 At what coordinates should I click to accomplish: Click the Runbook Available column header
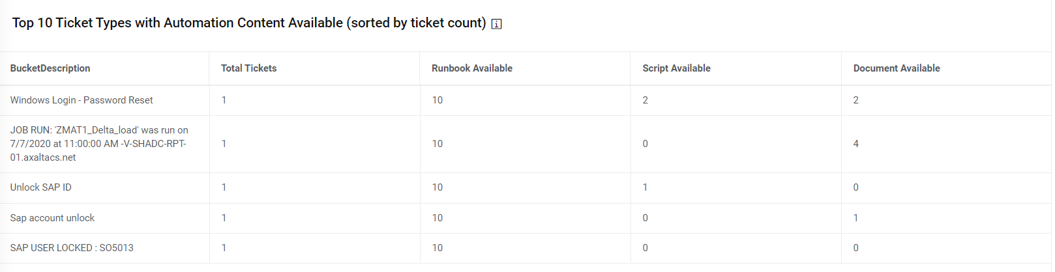[x=471, y=68]
